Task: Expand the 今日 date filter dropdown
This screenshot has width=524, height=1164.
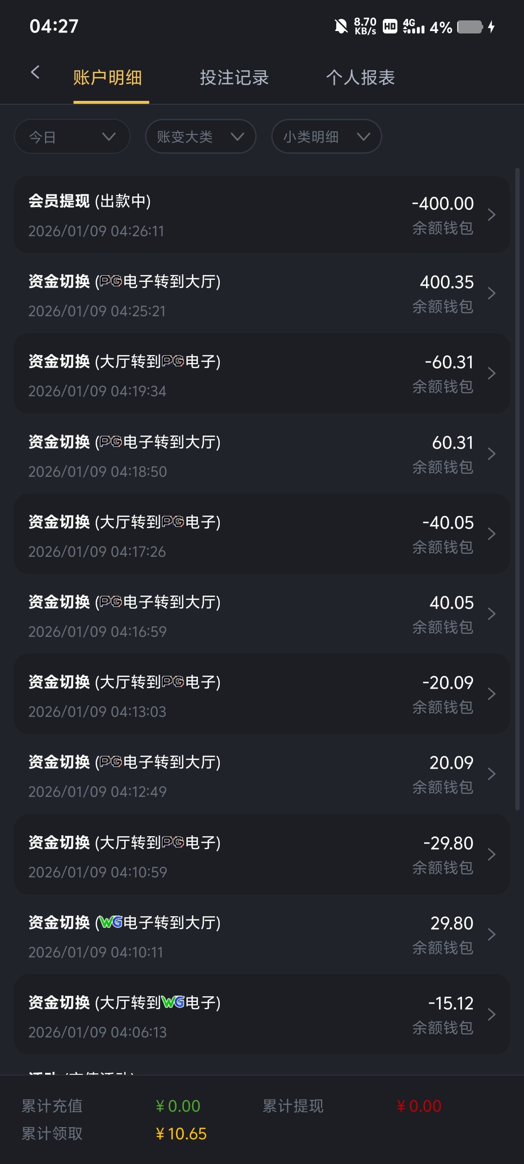Action: pyautogui.click(x=72, y=137)
